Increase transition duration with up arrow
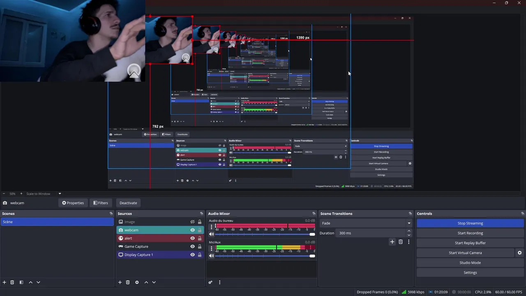This screenshot has width=526, height=296. [408, 231]
